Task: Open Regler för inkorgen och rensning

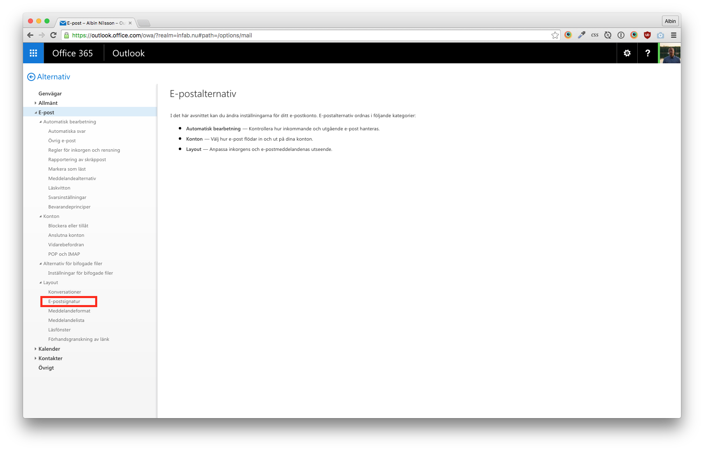Action: pos(84,150)
